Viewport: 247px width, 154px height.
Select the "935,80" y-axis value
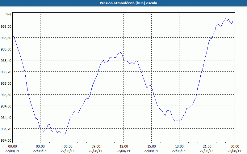coord(6,38)
